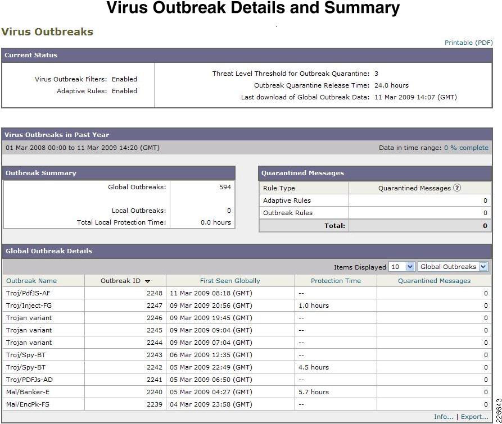Select the Troj/PdfJS-AF outbreak row
The width and height of the screenshot is (502, 424).
247,293
